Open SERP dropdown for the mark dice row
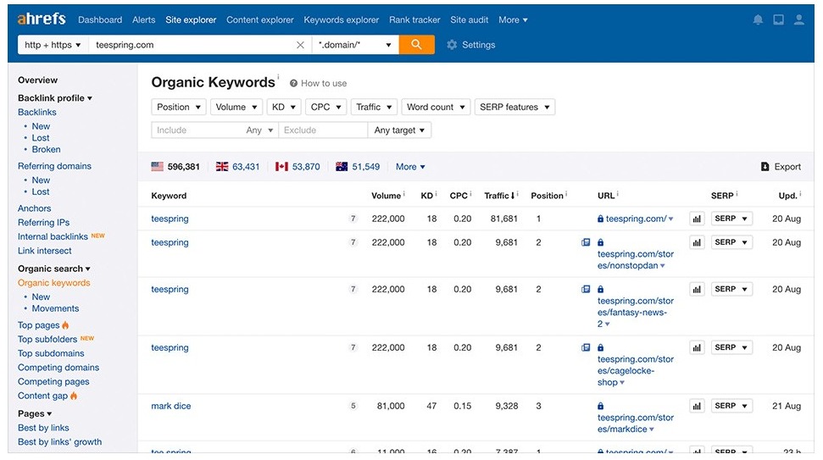This screenshot has width=823, height=460. [731, 406]
